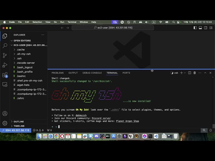
Task: Open the Terminal menu in menu bar
Action: click(72, 22)
